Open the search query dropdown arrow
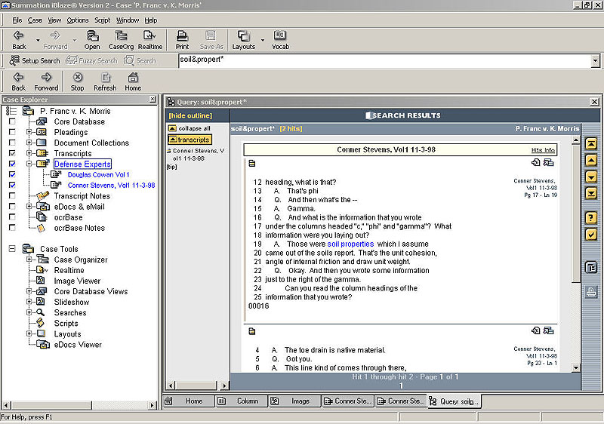The width and height of the screenshot is (604, 424). [x=595, y=60]
